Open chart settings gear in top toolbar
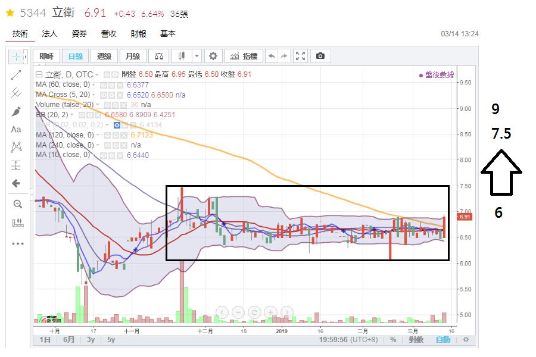The image size is (536, 357). 213,56
